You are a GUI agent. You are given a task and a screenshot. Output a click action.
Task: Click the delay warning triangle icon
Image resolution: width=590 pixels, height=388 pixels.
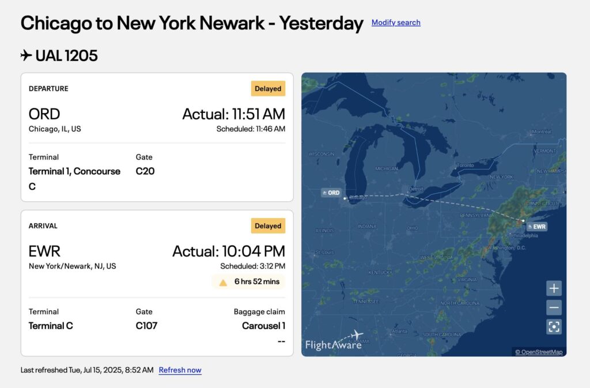pos(223,282)
